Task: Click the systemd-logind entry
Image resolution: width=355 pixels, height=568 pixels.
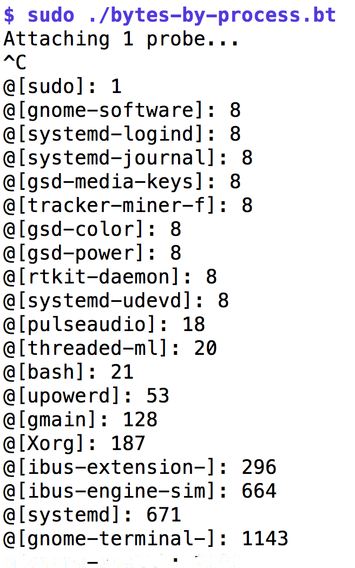Action: [122, 134]
